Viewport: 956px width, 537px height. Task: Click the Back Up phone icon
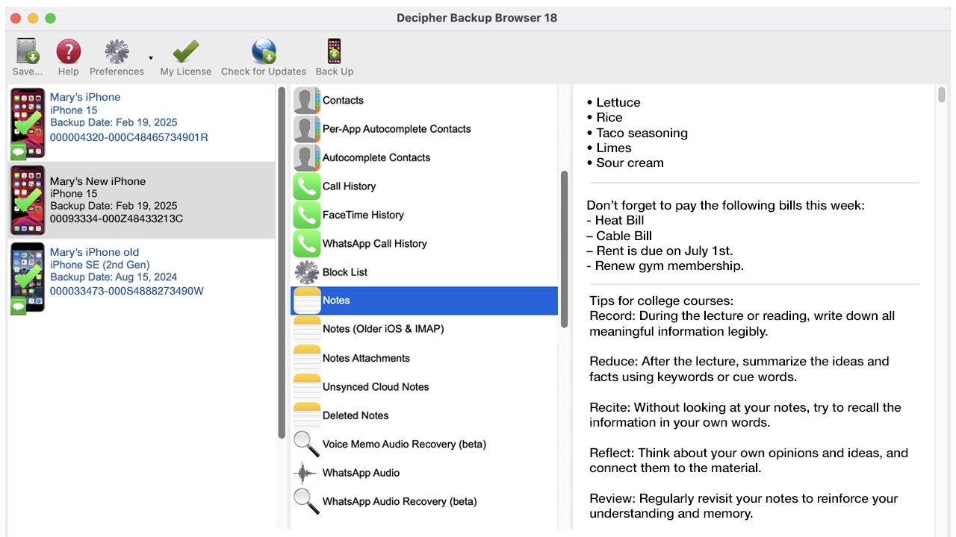click(x=334, y=52)
